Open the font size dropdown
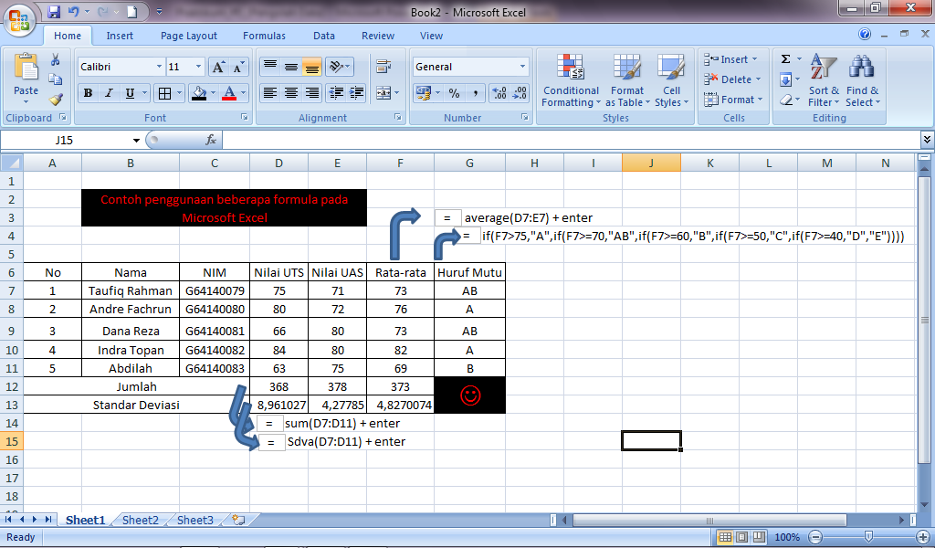Screen dimensions: 935x548 point(198,67)
